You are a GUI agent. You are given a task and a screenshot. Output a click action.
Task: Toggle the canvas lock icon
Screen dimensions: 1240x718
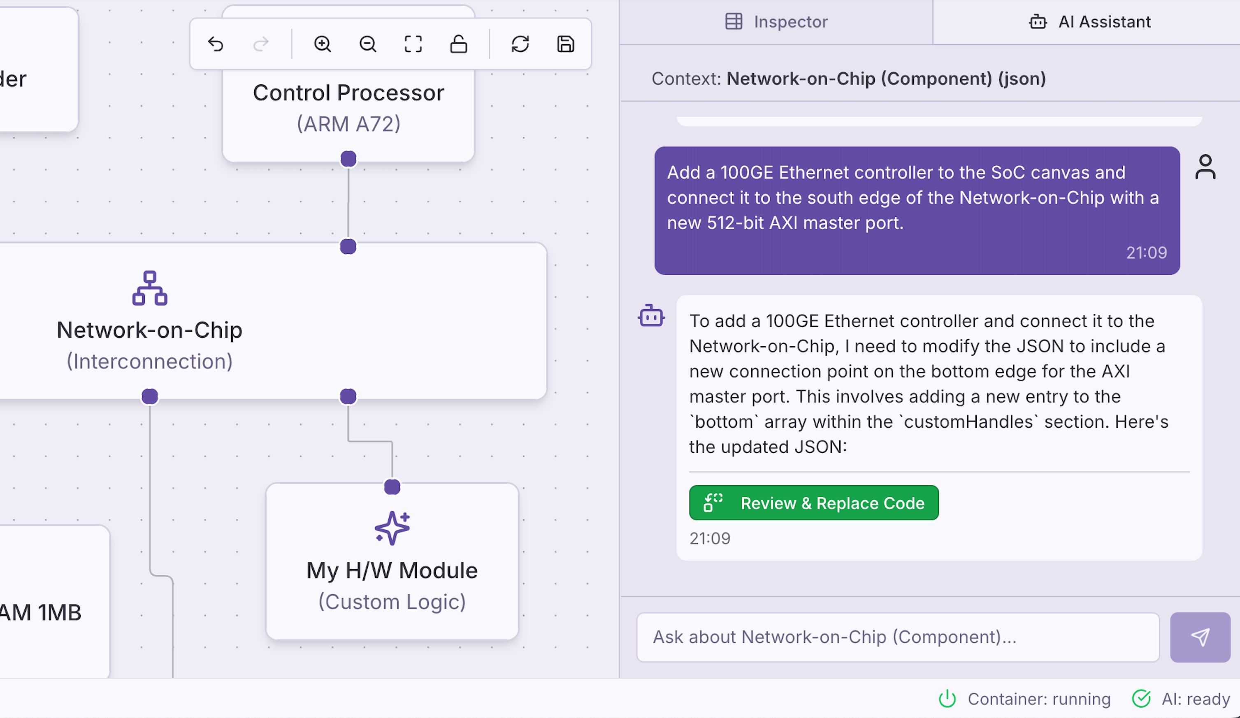click(x=458, y=44)
